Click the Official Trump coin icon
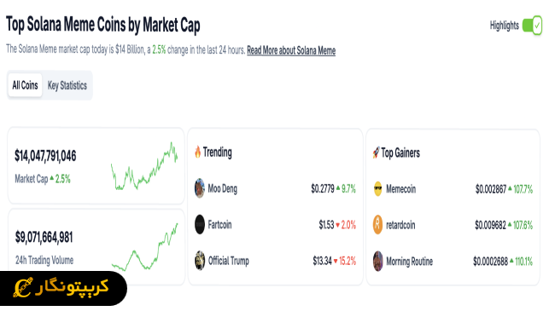Screen dimensions: 555x311 200,261
